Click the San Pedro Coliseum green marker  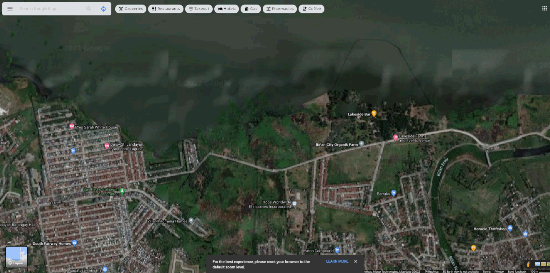pos(122,191)
